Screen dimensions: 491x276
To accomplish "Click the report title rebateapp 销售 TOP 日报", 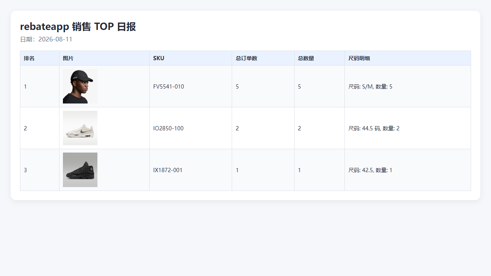I will point(78,26).
